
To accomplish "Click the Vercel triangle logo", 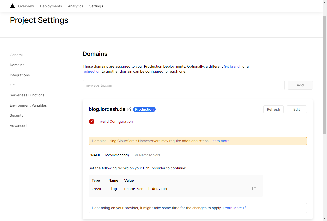I will coord(12,6).
